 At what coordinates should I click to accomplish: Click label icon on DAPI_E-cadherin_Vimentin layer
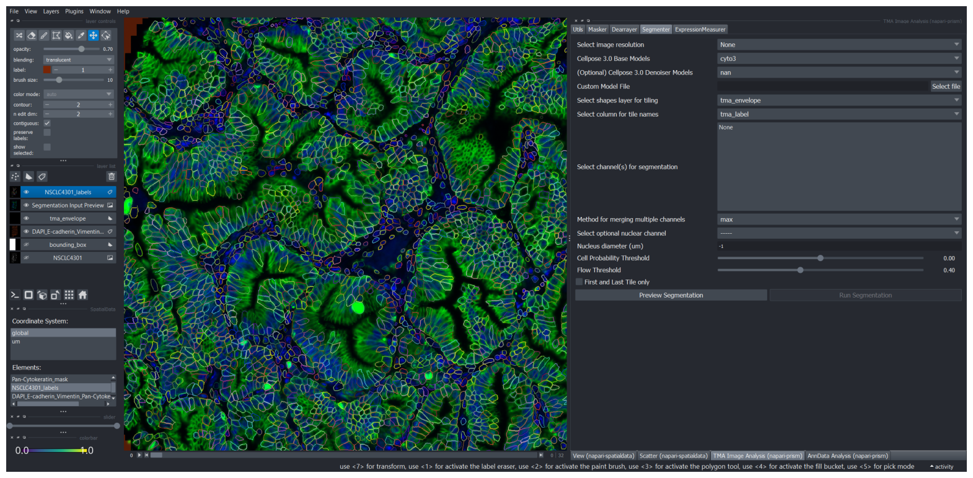(110, 231)
